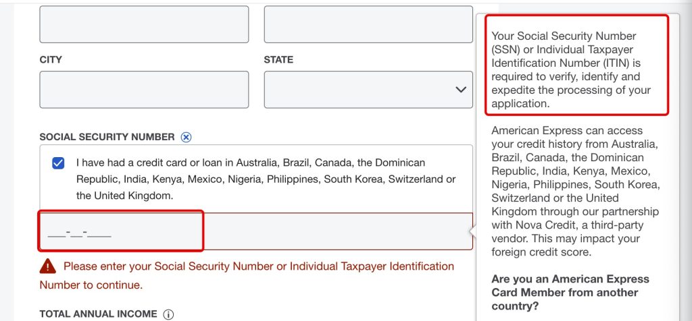This screenshot has height=321, width=692.
Task: Click the Nova Credit paragraph in the tooltip
Action: [576, 192]
